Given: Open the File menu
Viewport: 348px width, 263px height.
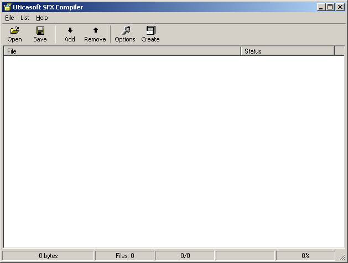Looking at the screenshot, I should [x=9, y=18].
